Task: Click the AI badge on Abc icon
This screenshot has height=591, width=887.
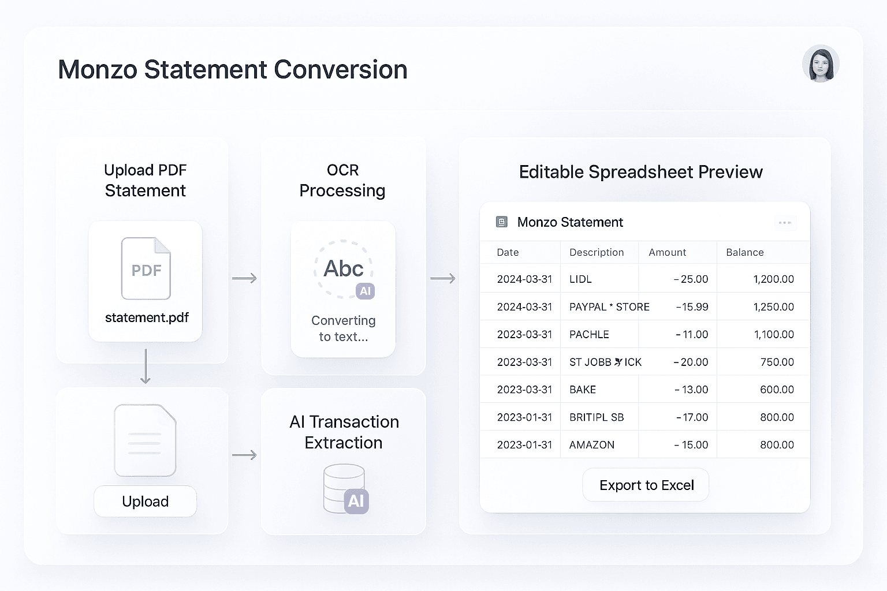Action: [x=365, y=291]
